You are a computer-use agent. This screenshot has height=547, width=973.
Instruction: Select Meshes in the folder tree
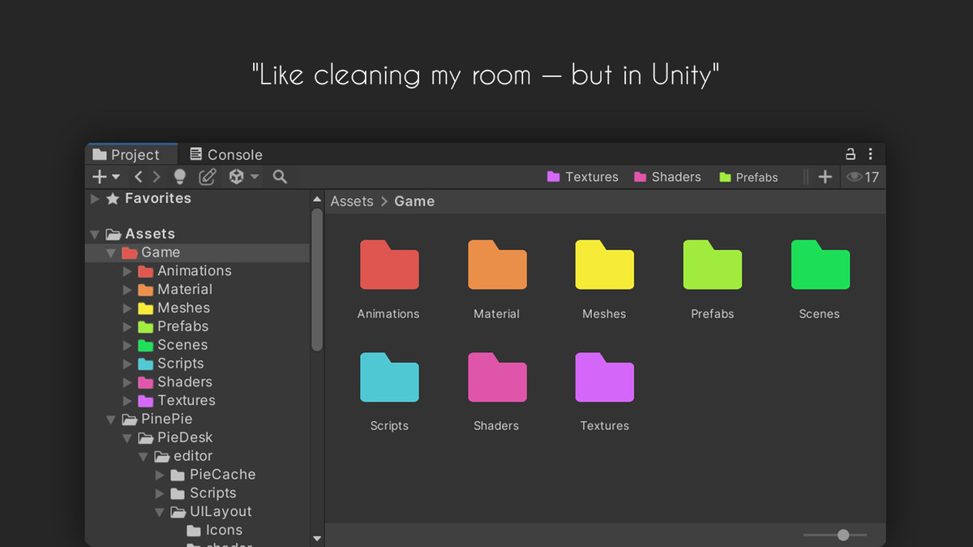197,308
